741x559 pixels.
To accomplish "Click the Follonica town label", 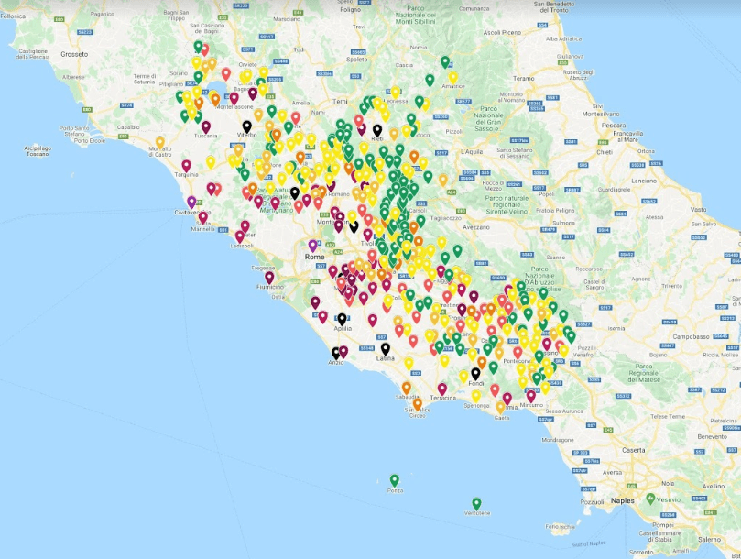I will 13,16.
